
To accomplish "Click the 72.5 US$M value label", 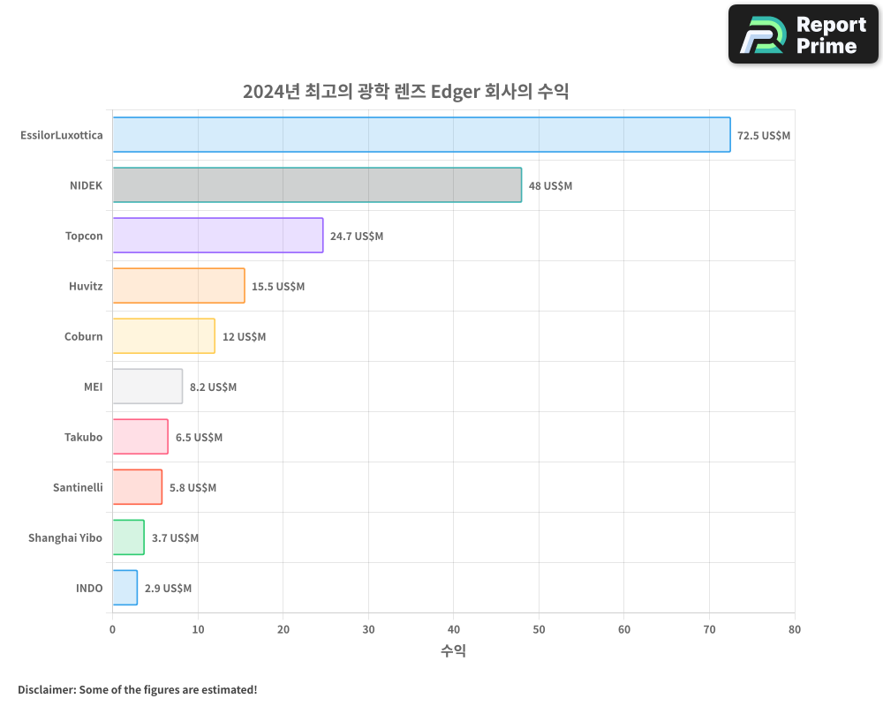I will 763,135.
